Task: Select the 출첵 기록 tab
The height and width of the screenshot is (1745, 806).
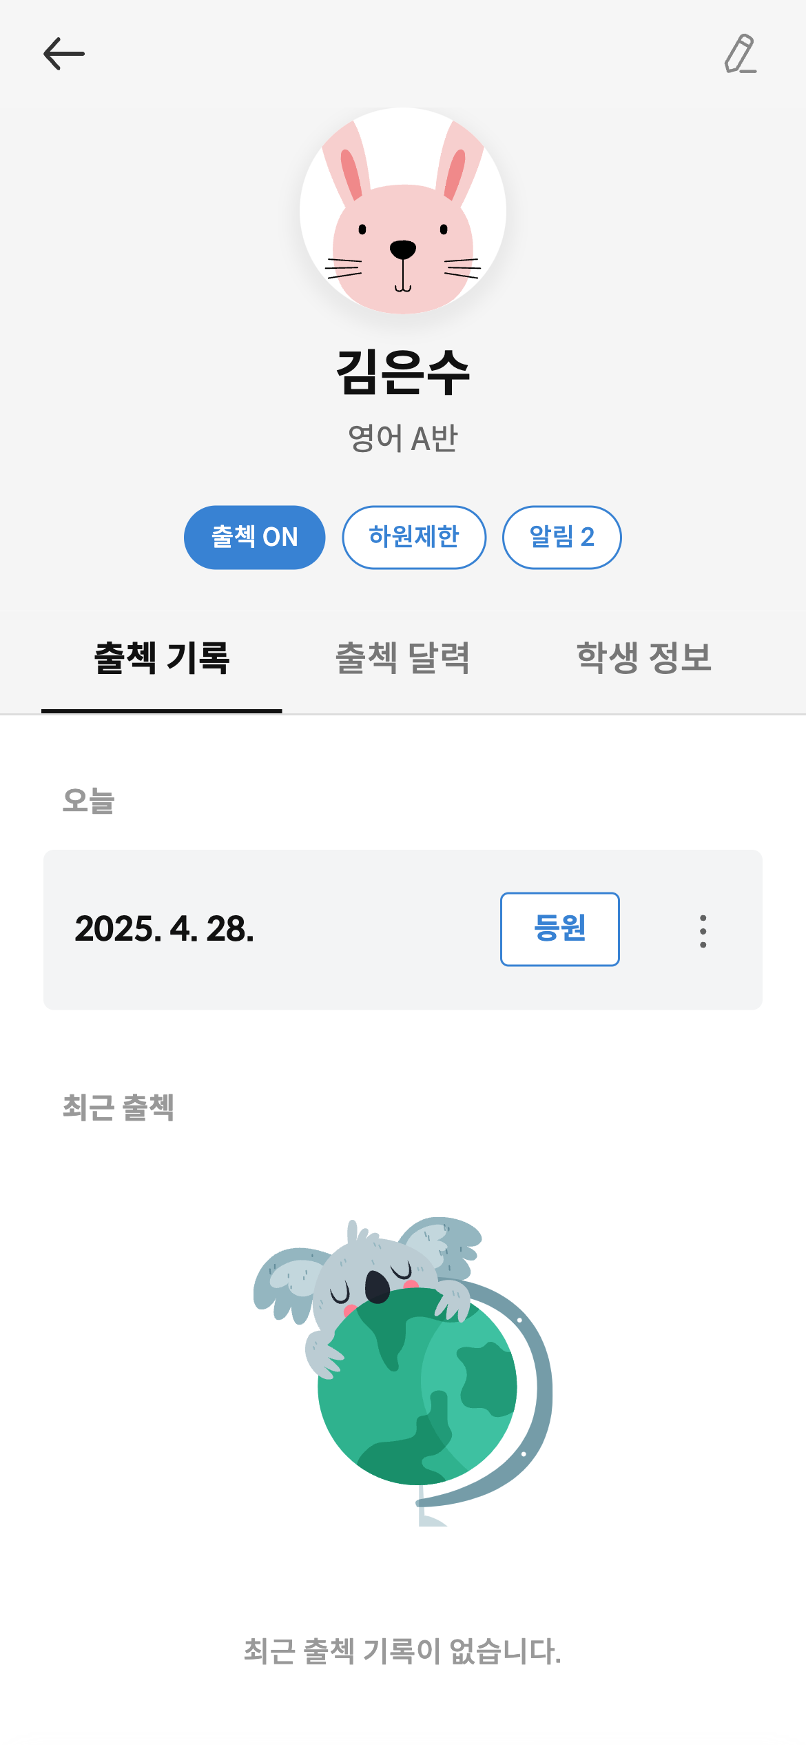Action: point(162,658)
